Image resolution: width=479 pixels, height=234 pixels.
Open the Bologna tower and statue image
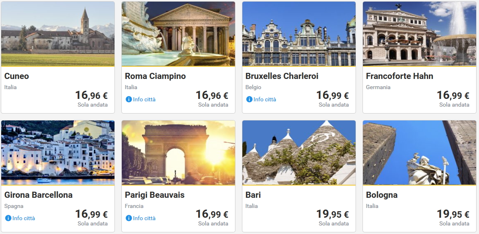coord(420,153)
